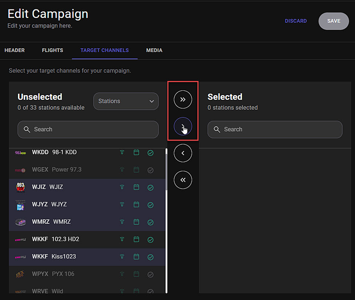Image resolution: width=355 pixels, height=300 pixels.
Task: Focus the Selected stations search field
Action: (x=275, y=129)
